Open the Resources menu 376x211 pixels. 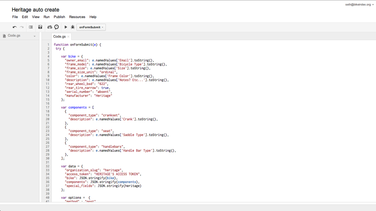[x=77, y=17]
